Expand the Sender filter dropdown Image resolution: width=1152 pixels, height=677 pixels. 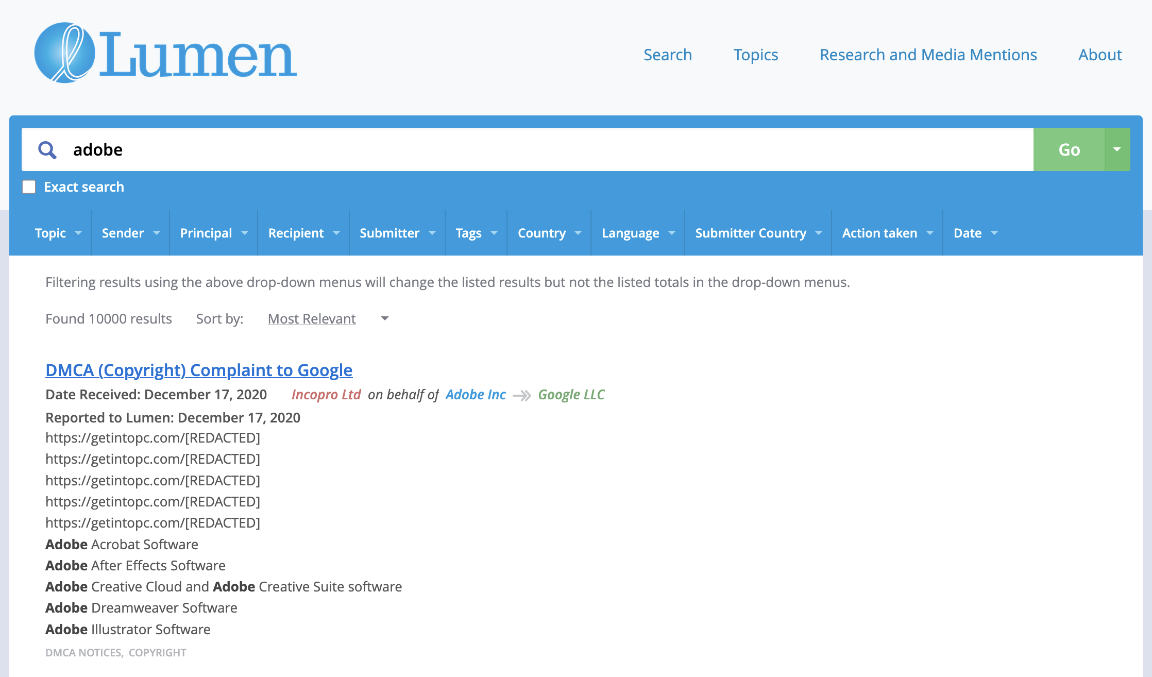point(130,233)
